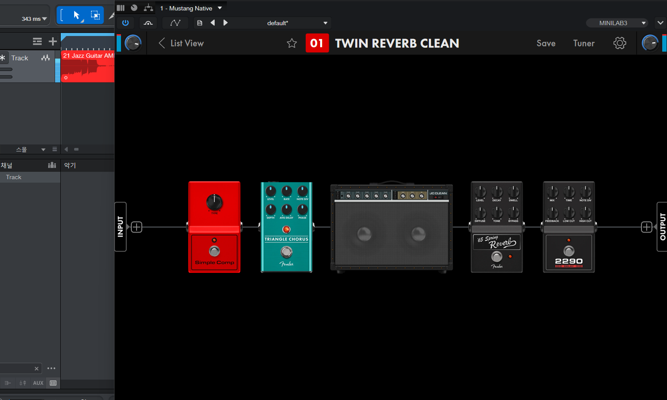667x400 pixels.
Task: Click the Save button
Action: tap(546, 43)
